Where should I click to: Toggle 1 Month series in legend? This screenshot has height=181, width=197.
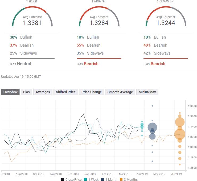tap(109, 179)
